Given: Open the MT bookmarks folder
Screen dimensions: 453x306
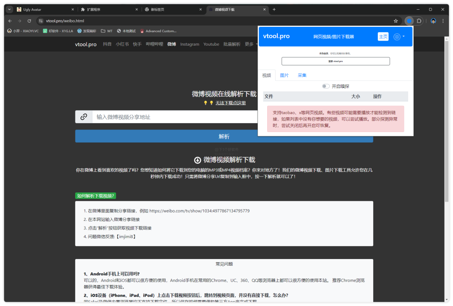Looking at the screenshot, I should [107, 31].
